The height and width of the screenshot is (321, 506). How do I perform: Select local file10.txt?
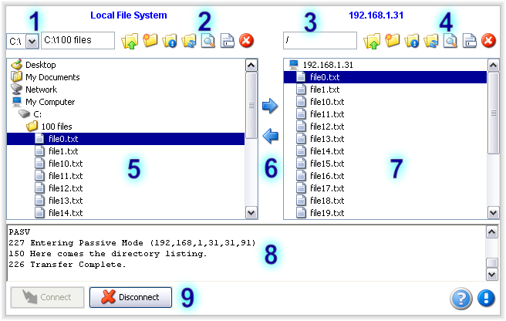pyautogui.click(x=66, y=164)
